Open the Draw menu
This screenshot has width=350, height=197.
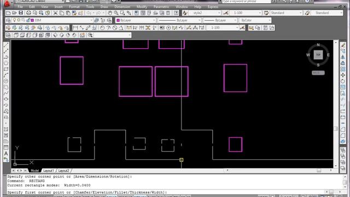[104, 7]
